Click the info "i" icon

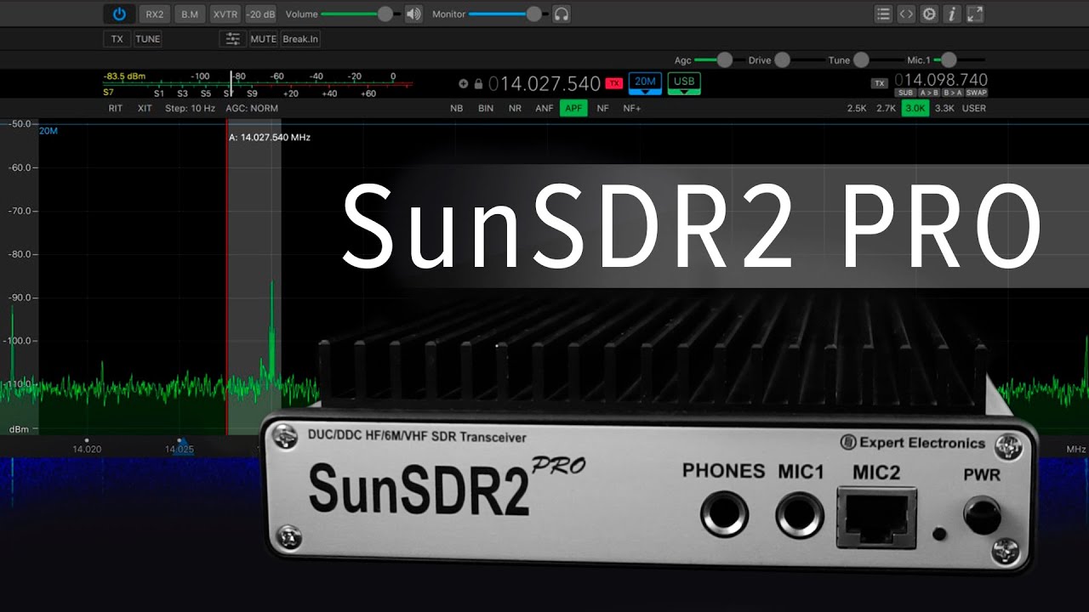952,14
